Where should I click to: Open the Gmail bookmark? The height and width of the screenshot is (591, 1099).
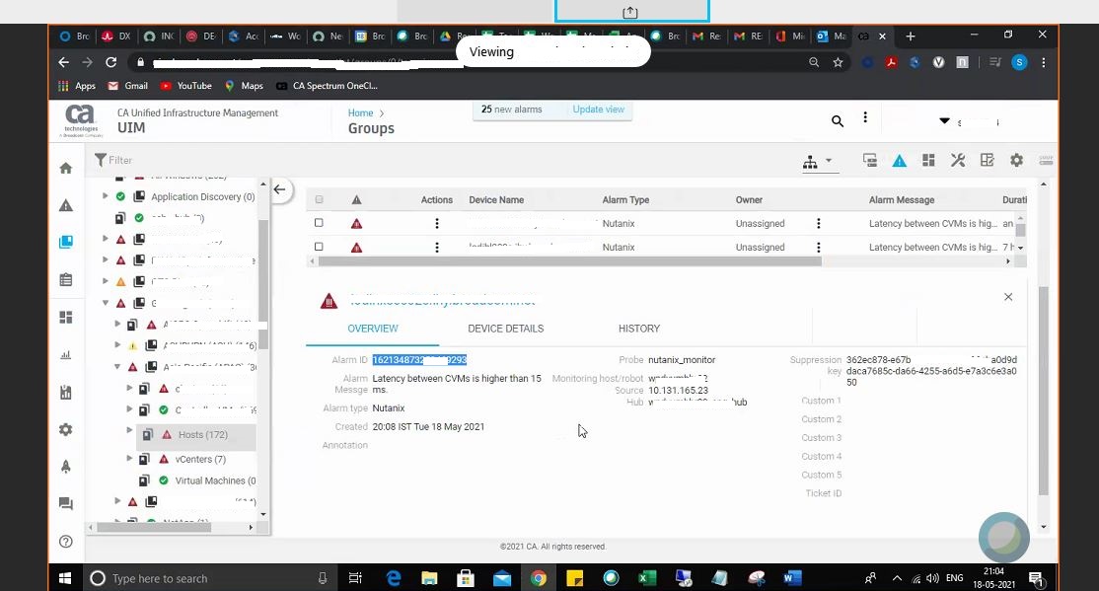pyautogui.click(x=127, y=86)
